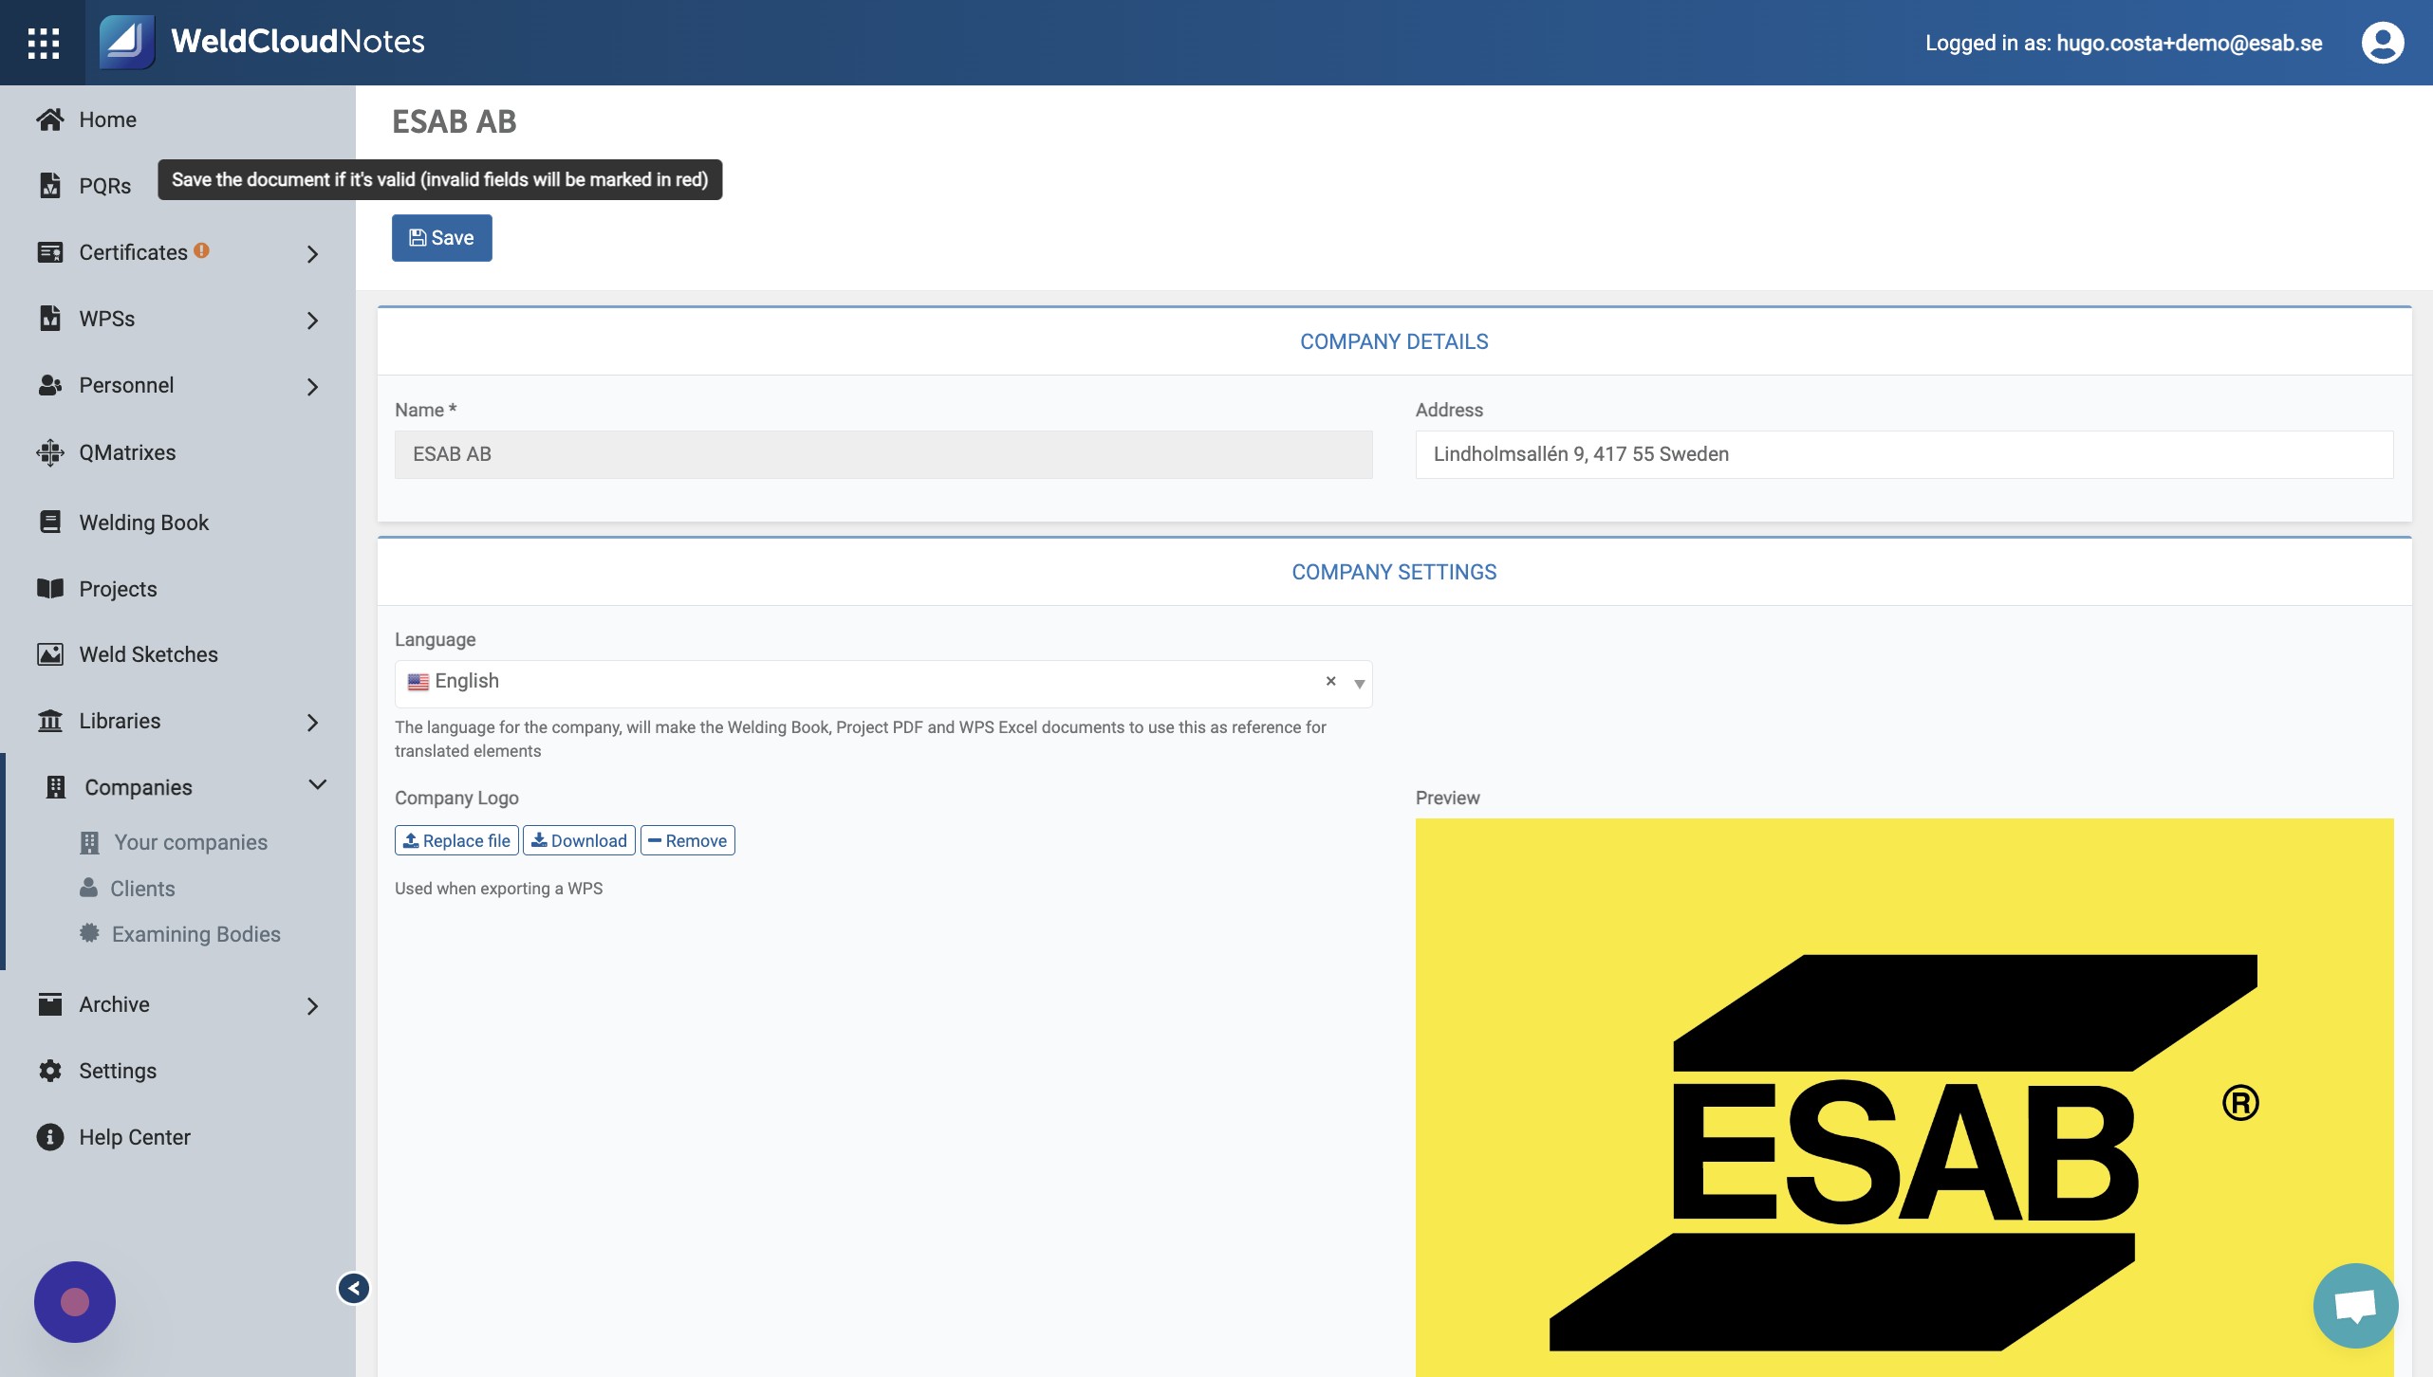This screenshot has width=2433, height=1377.
Task: Open PQRs from sidebar
Action: tap(104, 186)
